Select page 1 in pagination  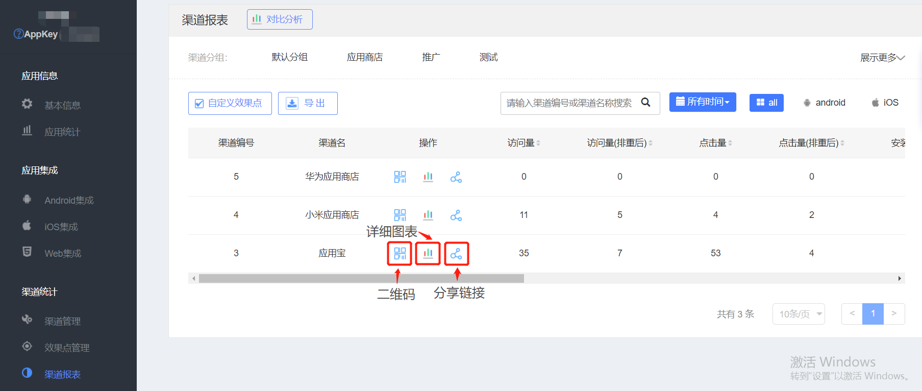pyautogui.click(x=873, y=314)
